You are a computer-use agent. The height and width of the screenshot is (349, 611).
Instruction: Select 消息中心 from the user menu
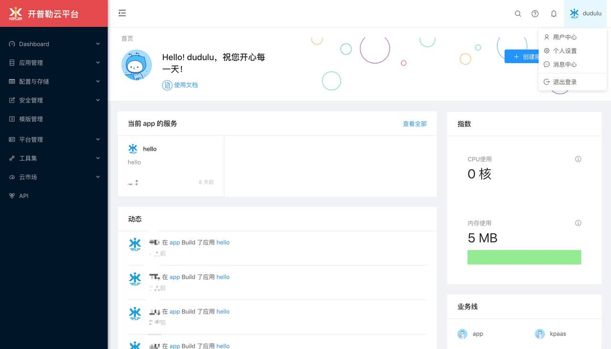point(572,65)
